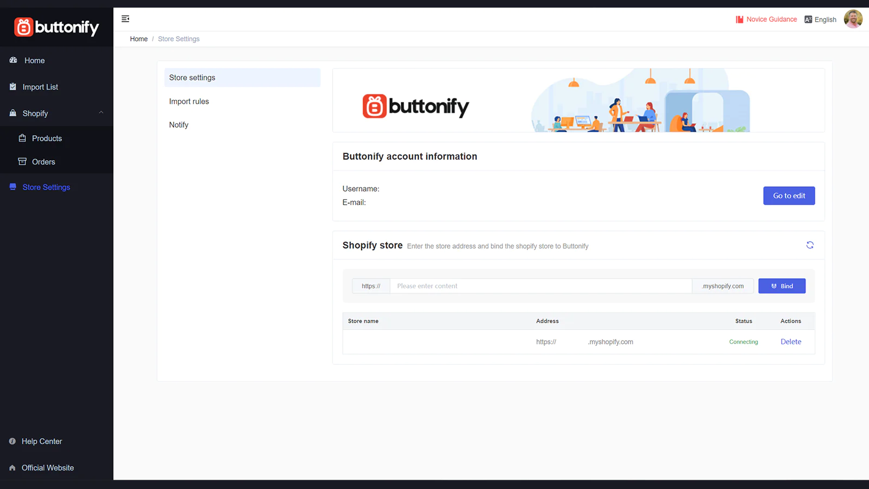Click the Shopify store heading

tap(372, 246)
